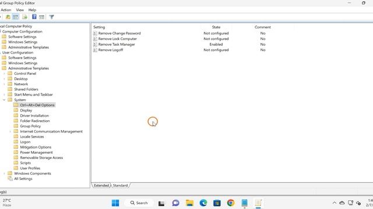373x209 pixels.
Task: Select Removable Storage Access folder
Action: click(x=41, y=158)
